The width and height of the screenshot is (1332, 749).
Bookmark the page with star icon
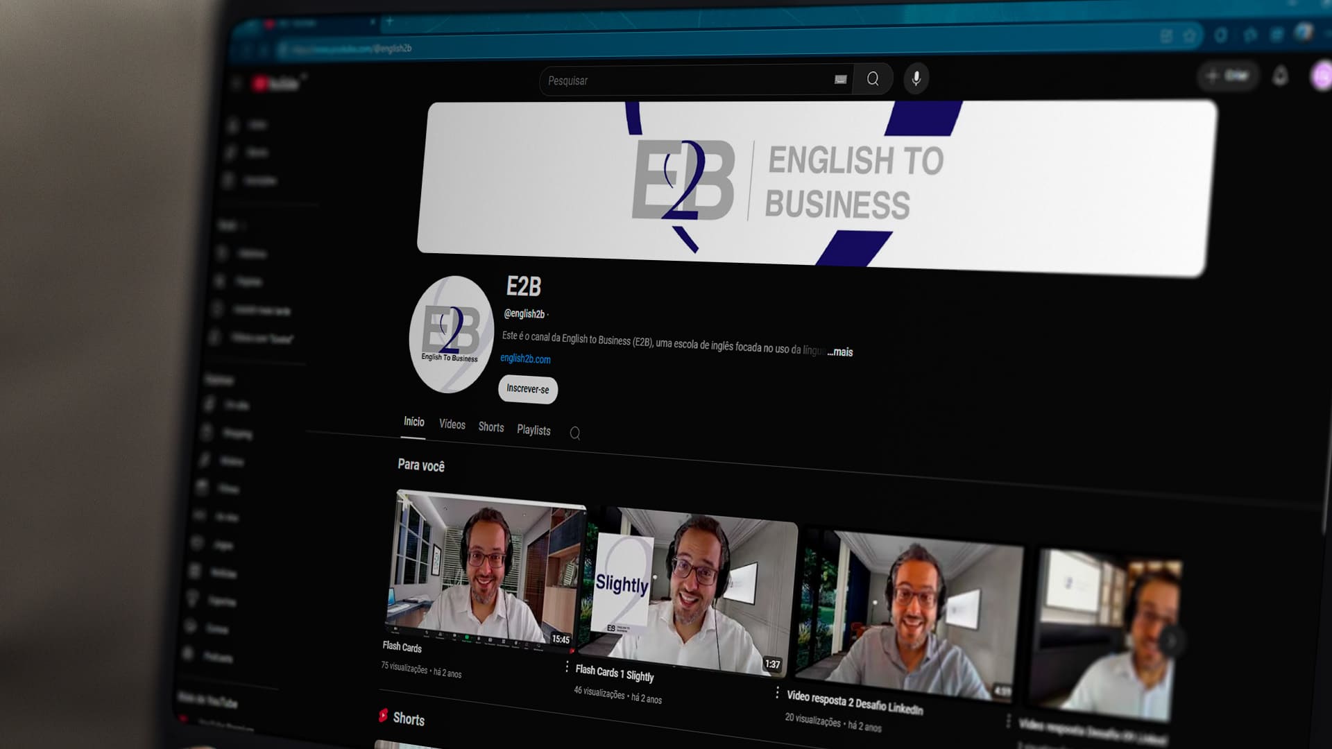1189,35
